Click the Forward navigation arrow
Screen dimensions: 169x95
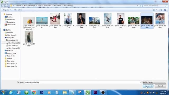[6, 6]
